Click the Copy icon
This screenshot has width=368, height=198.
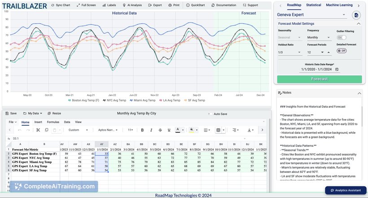click(x=47, y=130)
